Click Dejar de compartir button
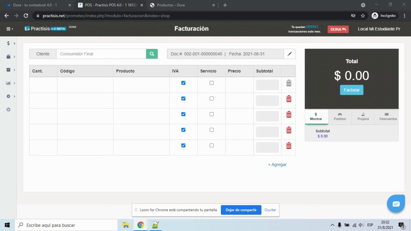 241,210
